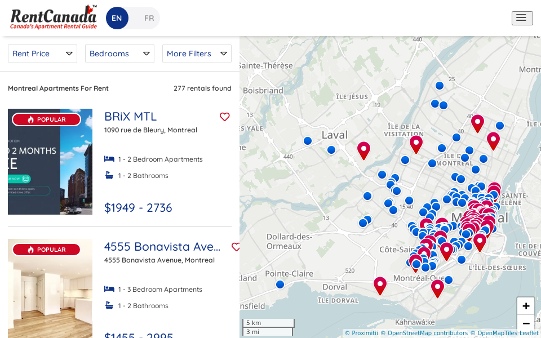The height and width of the screenshot is (338, 541).
Task: Switch language to EN
Action: pyautogui.click(x=117, y=18)
